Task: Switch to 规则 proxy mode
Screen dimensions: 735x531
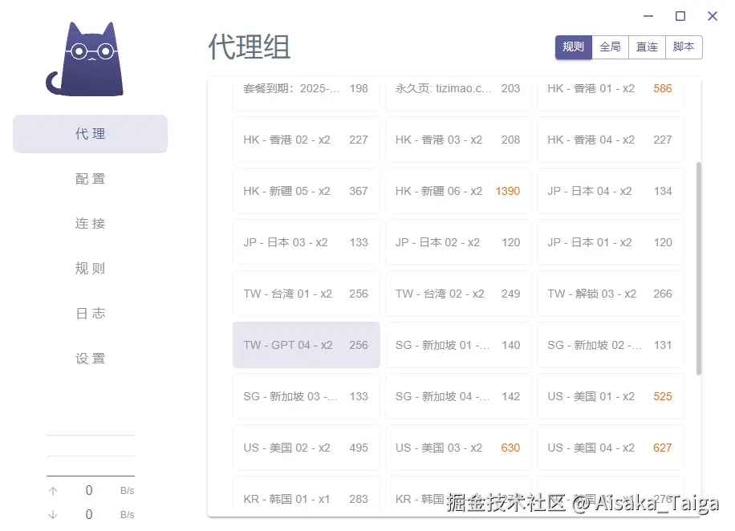Action: (x=573, y=47)
